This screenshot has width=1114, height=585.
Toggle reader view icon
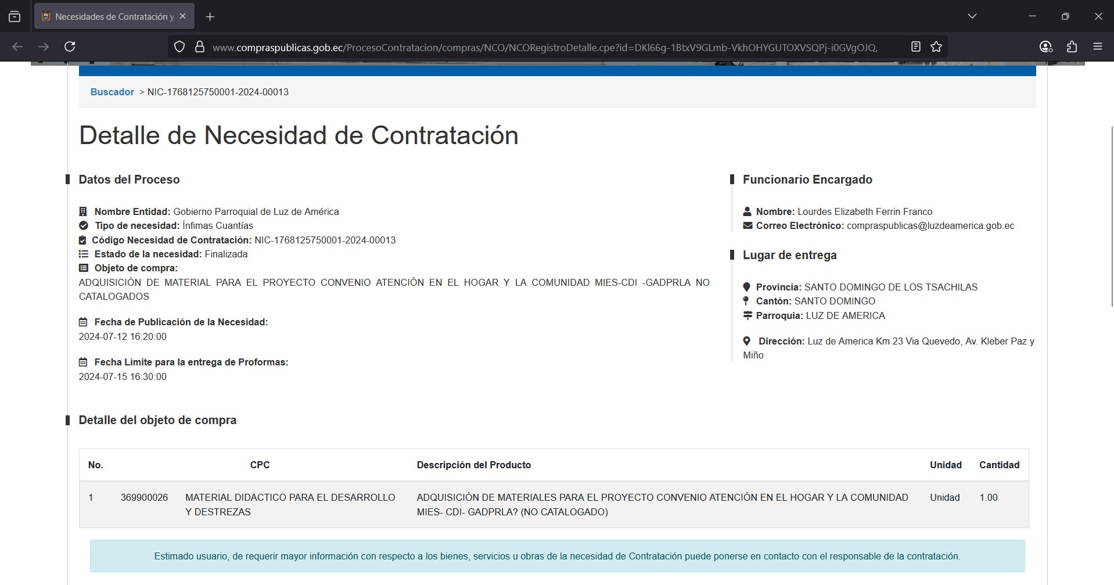[915, 46]
